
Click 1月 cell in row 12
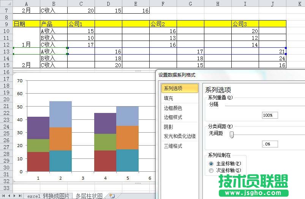[27, 44]
